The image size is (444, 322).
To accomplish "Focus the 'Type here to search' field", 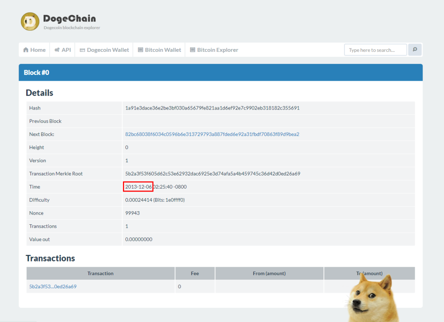I will [375, 50].
